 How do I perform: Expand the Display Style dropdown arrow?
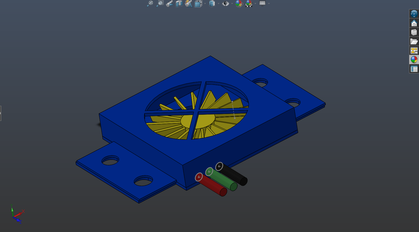(x=218, y=4)
